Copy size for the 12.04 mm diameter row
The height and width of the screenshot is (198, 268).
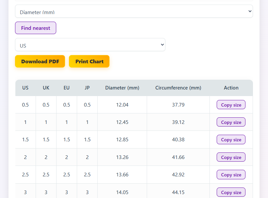click(231, 105)
